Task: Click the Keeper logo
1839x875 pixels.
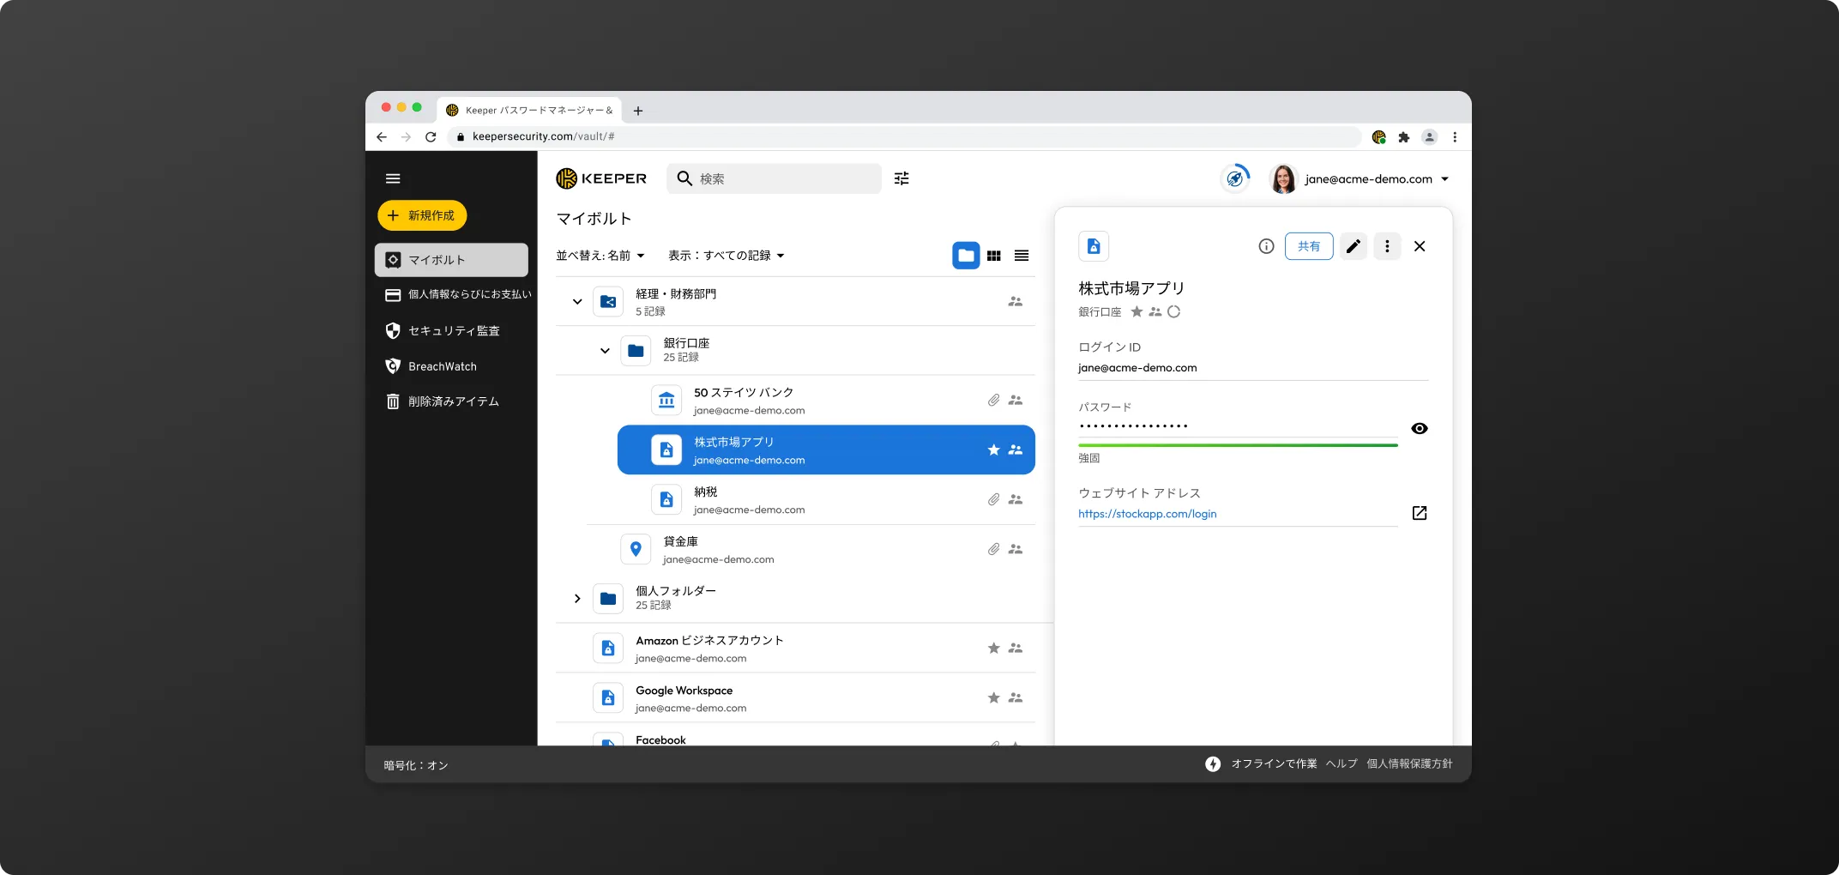Action: (x=601, y=178)
